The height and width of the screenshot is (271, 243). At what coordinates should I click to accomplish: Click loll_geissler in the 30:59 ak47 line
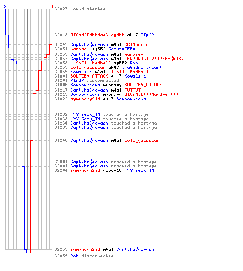(x=88, y=67)
